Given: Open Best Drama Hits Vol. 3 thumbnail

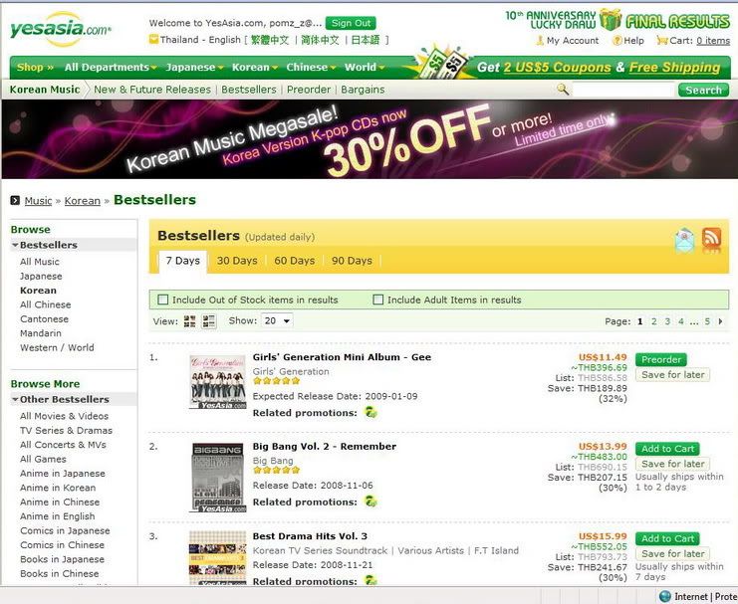Looking at the screenshot, I should point(217,558).
